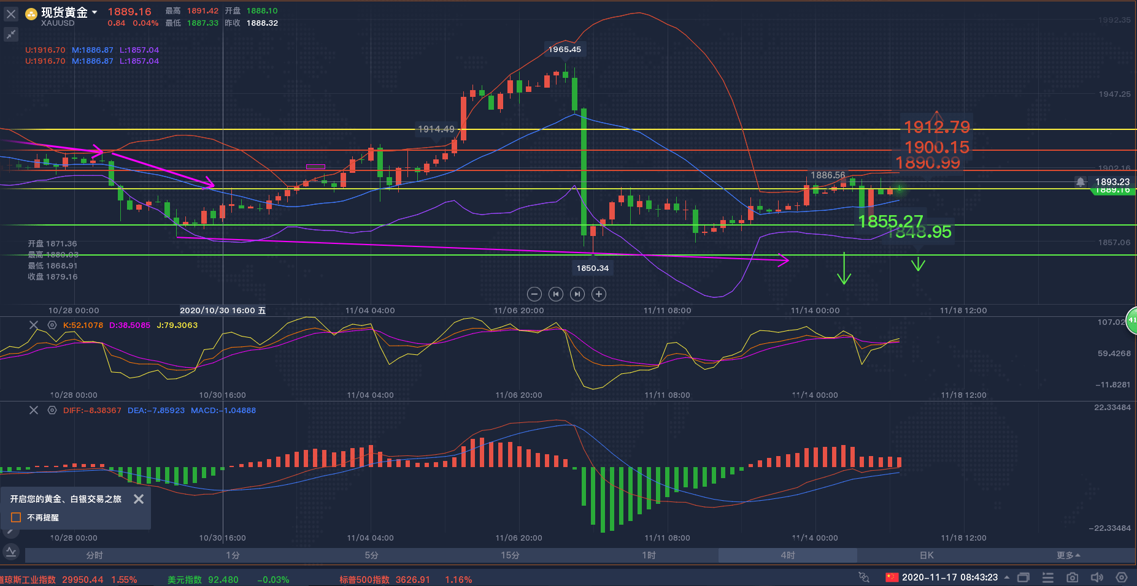The width and height of the screenshot is (1137, 586).
Task: Click the 1886.56 price label on chart
Action: pos(828,175)
